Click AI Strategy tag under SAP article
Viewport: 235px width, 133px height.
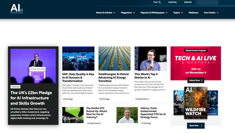click(x=68, y=99)
